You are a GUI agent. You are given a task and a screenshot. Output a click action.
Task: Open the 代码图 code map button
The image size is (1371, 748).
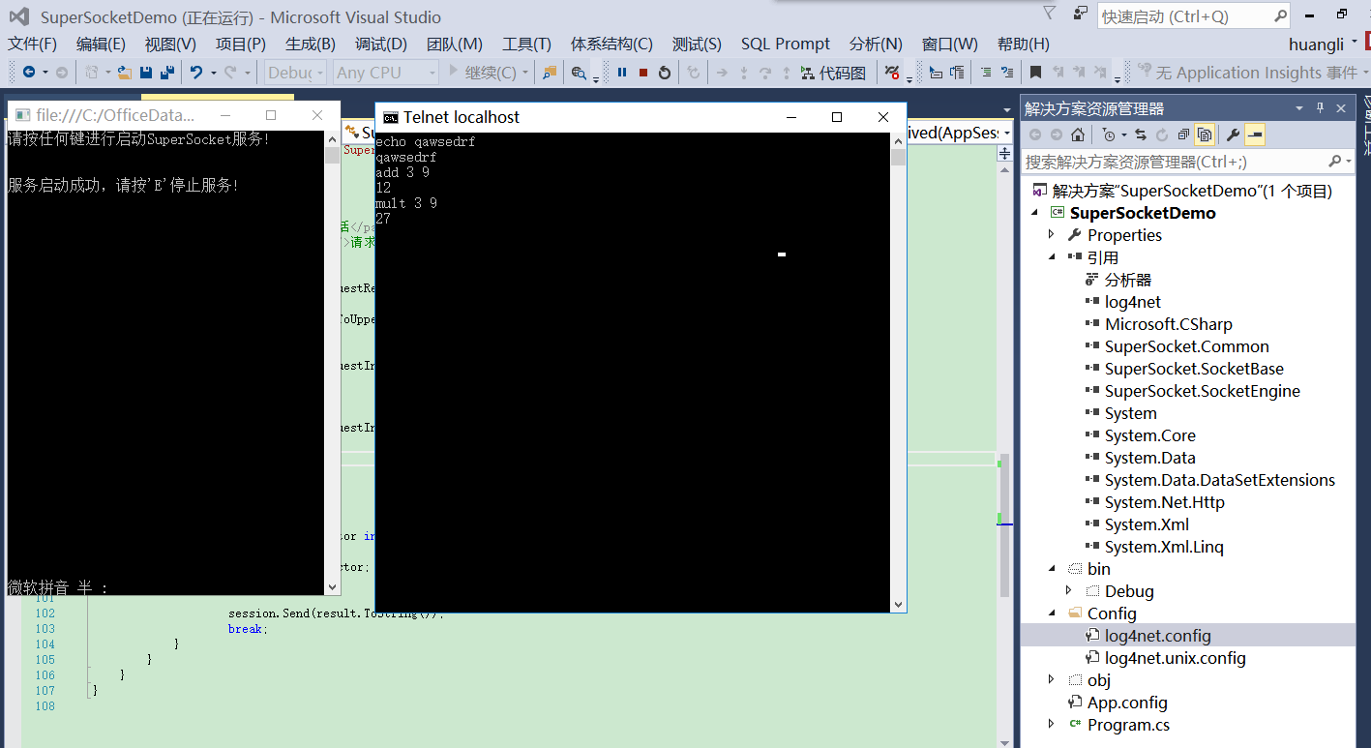click(x=833, y=73)
